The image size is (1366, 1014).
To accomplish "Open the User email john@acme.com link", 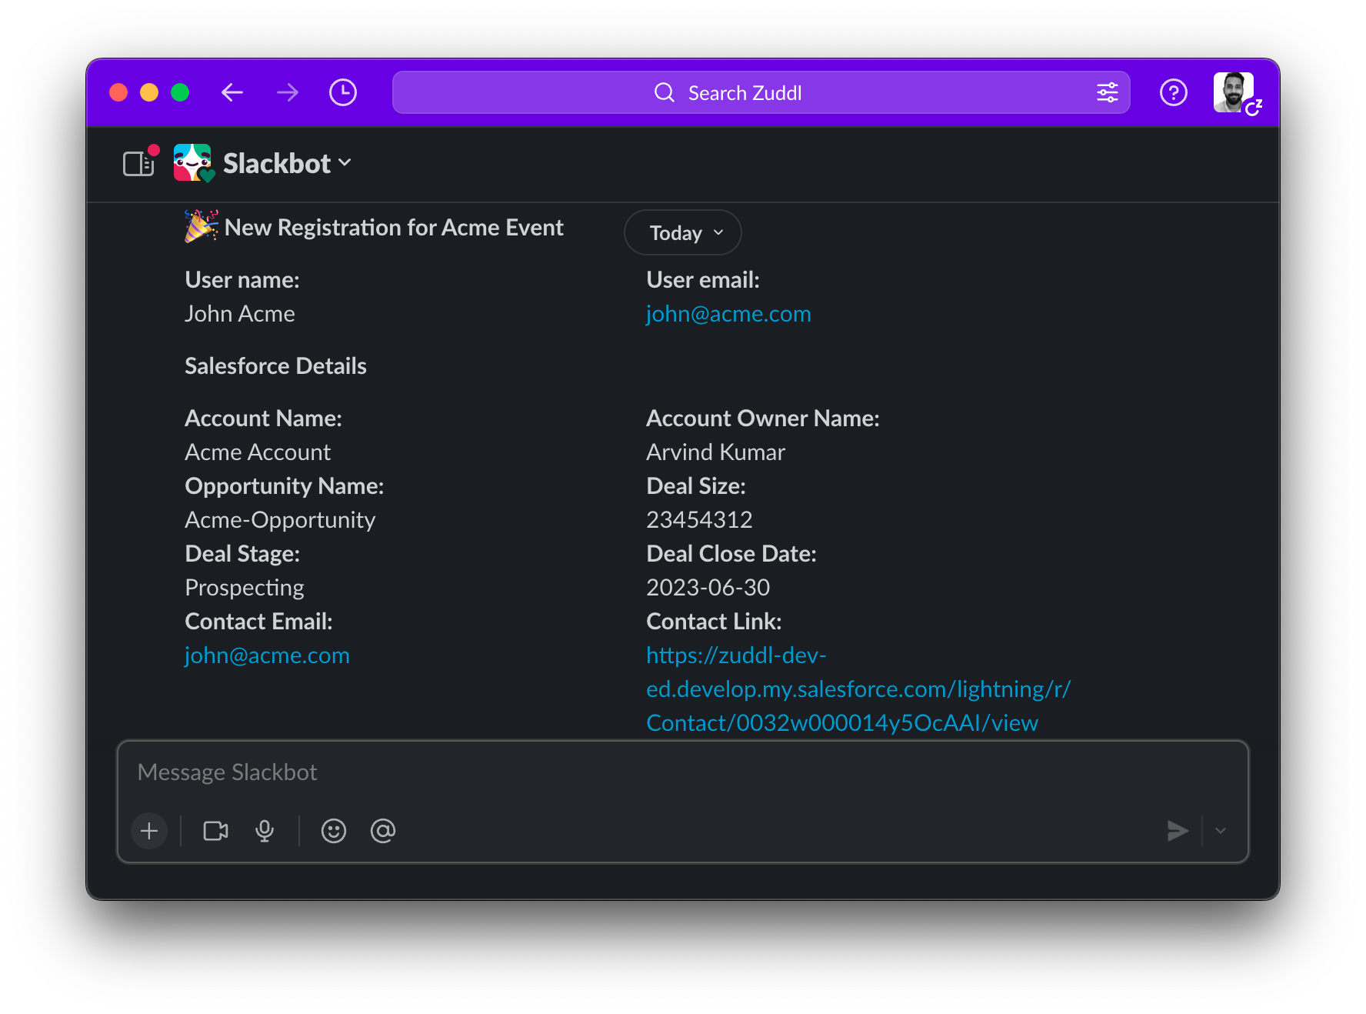I will point(728,314).
